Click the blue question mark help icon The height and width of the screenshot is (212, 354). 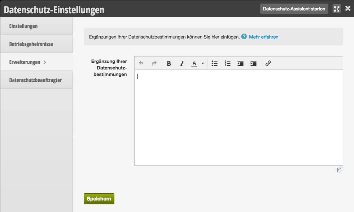click(244, 36)
